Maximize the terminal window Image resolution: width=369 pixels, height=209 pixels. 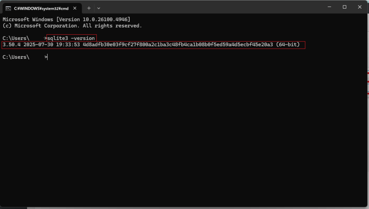coord(344,7)
